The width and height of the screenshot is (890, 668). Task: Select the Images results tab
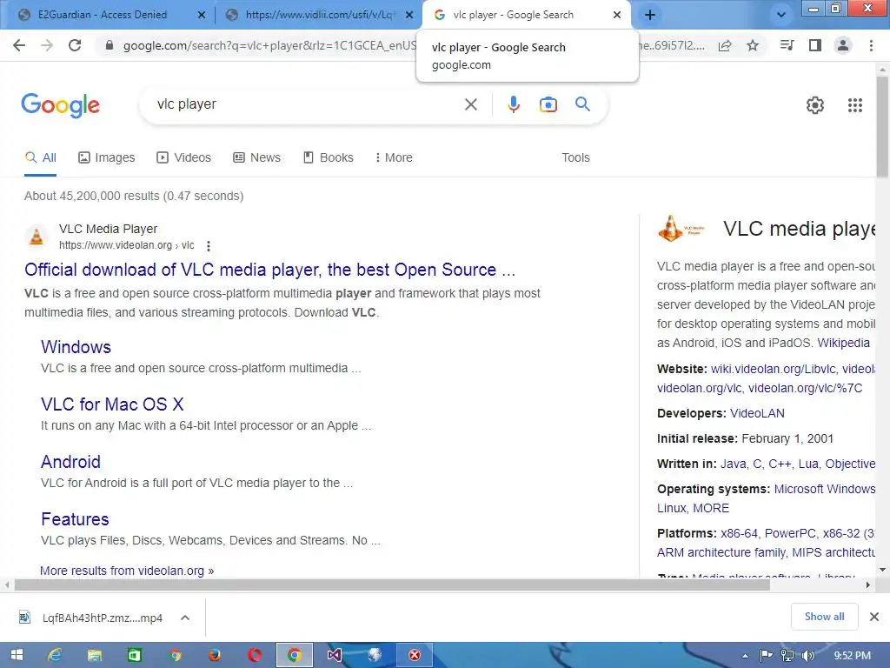pos(107,157)
